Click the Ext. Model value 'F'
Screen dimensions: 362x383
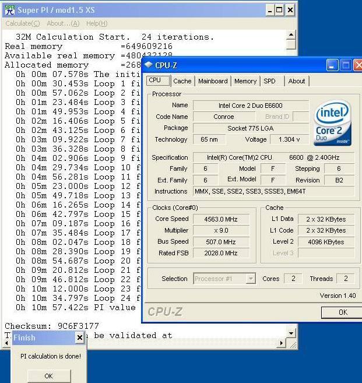273,180
